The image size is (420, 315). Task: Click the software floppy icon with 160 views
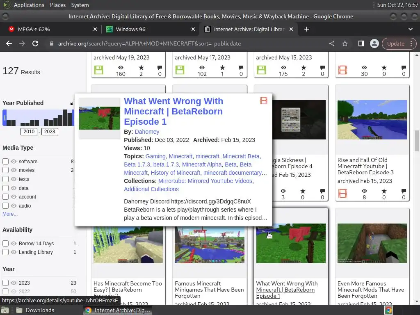[98, 70]
